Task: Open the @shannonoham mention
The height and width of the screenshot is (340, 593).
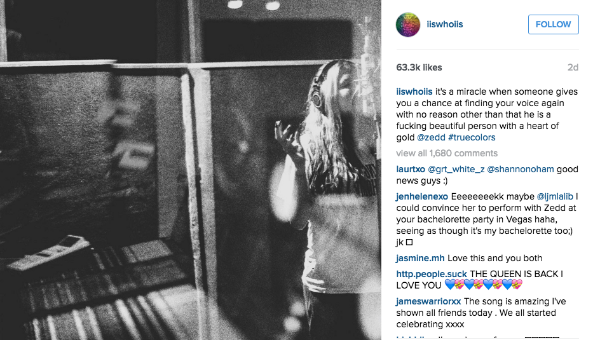Action: click(521, 169)
